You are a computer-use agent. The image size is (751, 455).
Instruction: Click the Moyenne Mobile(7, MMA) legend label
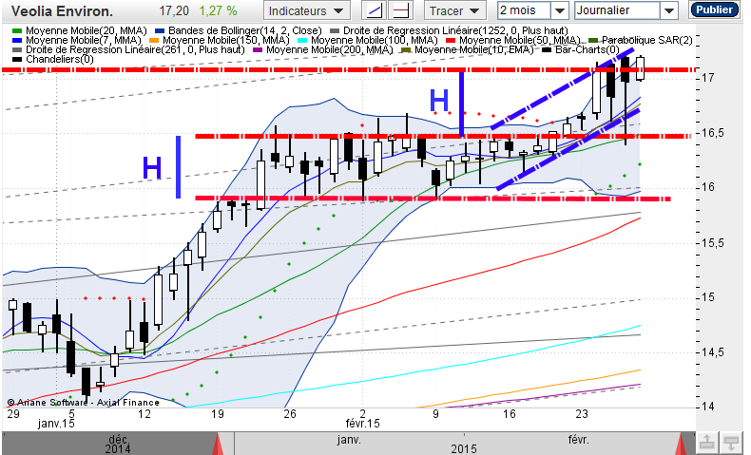[x=84, y=40]
